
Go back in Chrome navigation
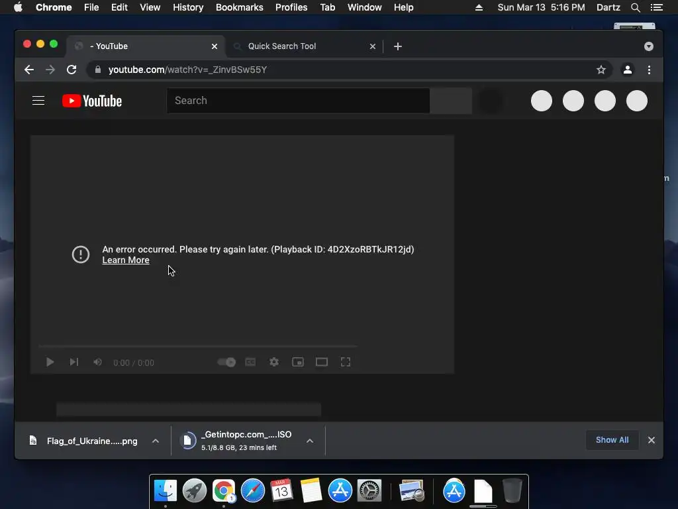(29, 70)
